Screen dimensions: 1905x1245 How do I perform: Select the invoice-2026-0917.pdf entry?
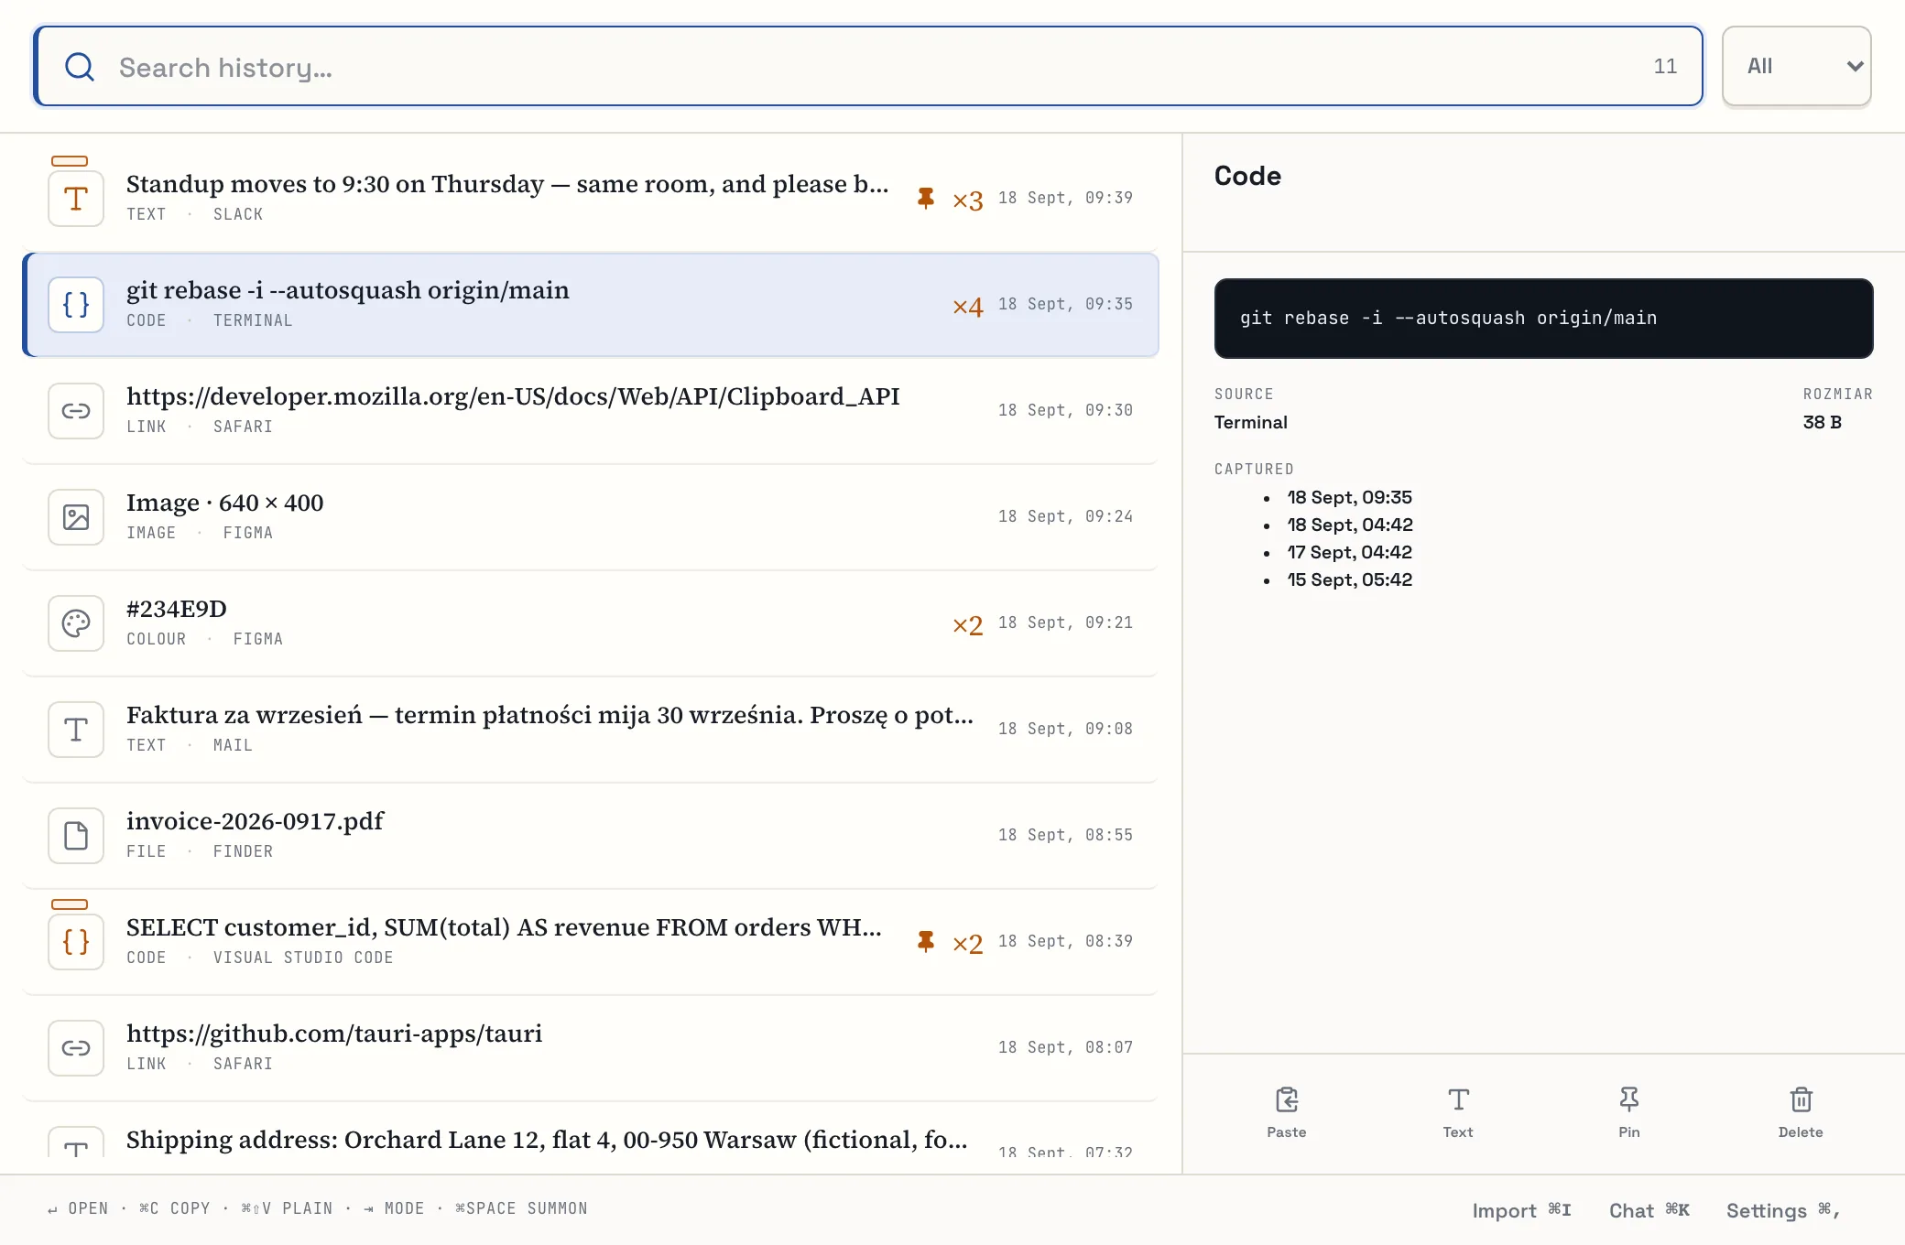pos(591,835)
